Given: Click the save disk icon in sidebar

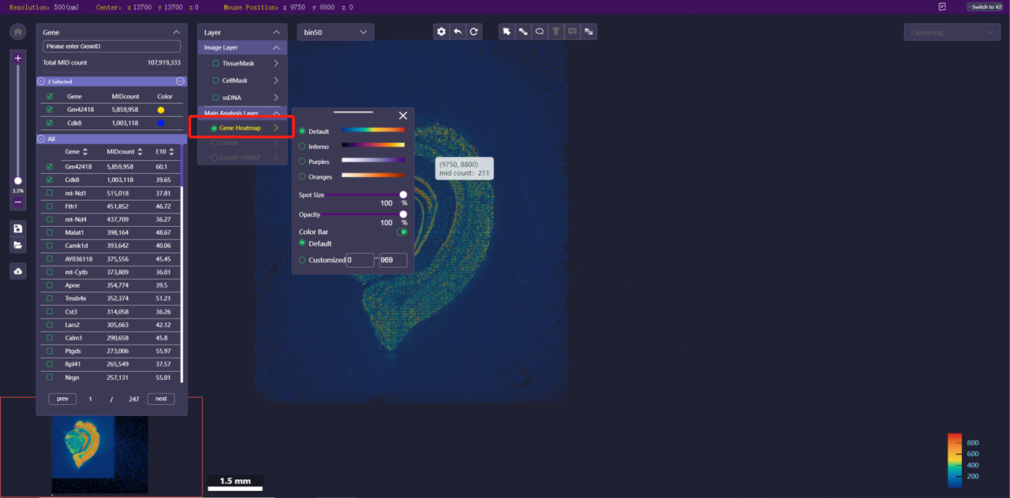Looking at the screenshot, I should 18,229.
